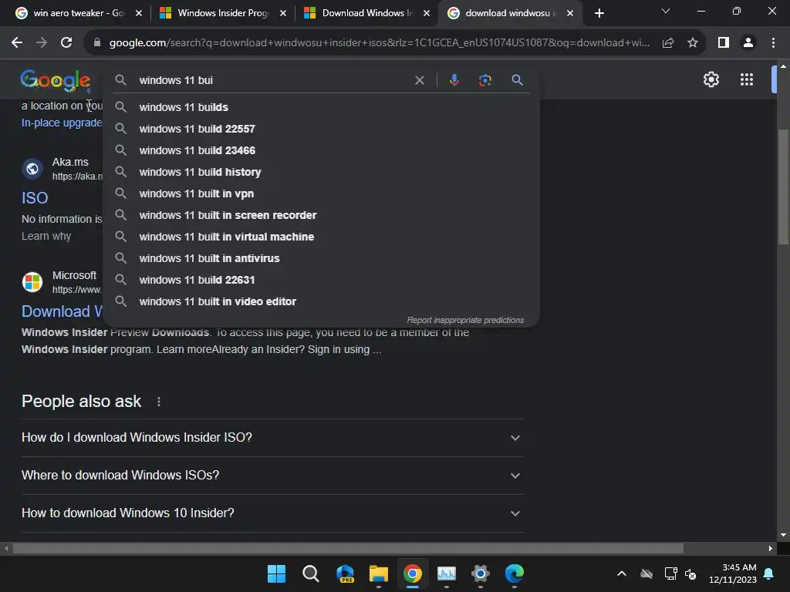Viewport: 790px width, 592px height.
Task: Pick suggestion built in screen recorder
Action: tap(321, 216)
